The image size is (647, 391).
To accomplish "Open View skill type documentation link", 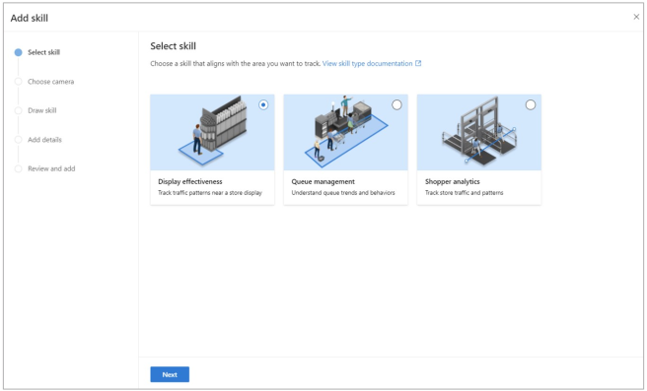I will (367, 63).
